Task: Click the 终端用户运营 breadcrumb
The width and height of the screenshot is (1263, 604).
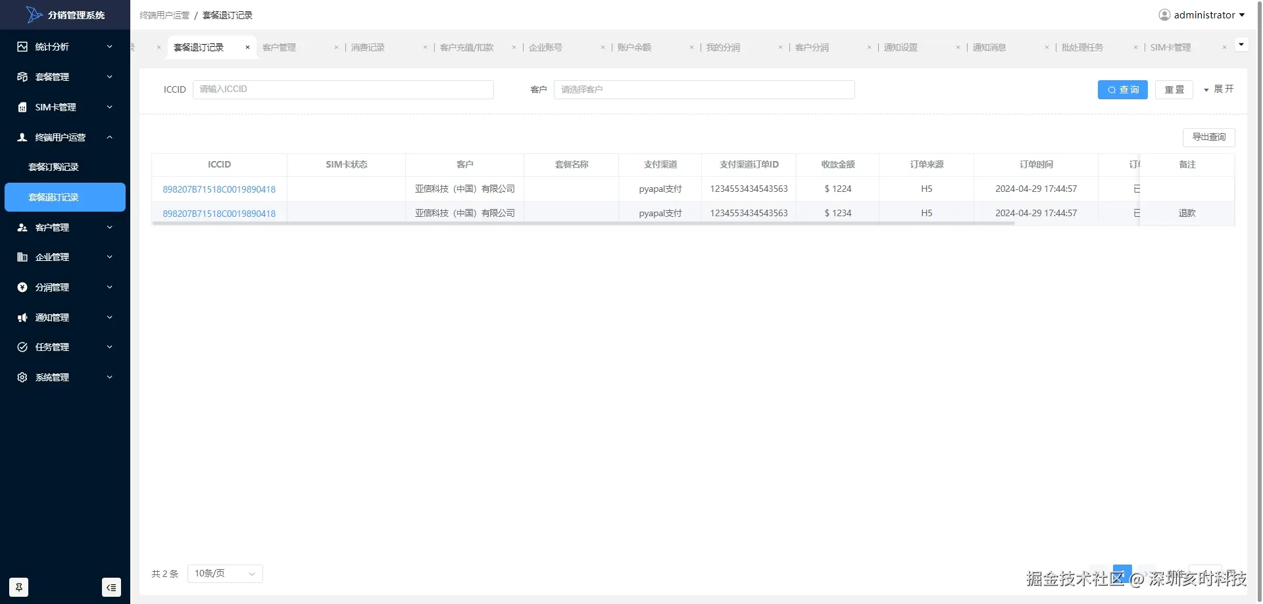Action: [164, 15]
